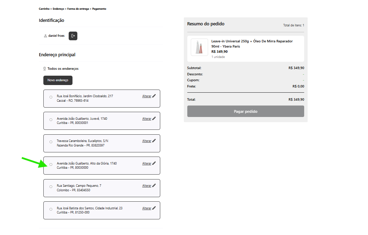Viewport: 368px width, 235px height.
Task: Click Alterar for Rua José Bonifácio address
Action: coord(147,96)
